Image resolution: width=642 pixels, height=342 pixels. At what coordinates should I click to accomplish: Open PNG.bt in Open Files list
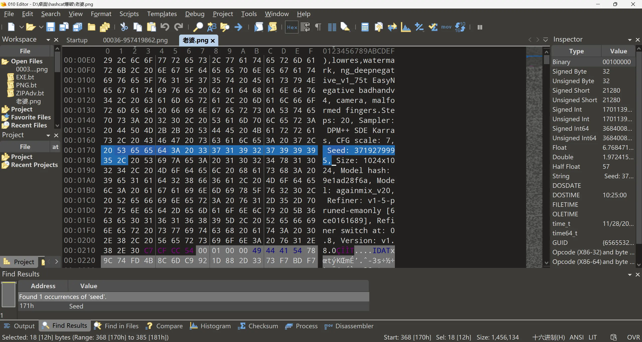(x=26, y=85)
